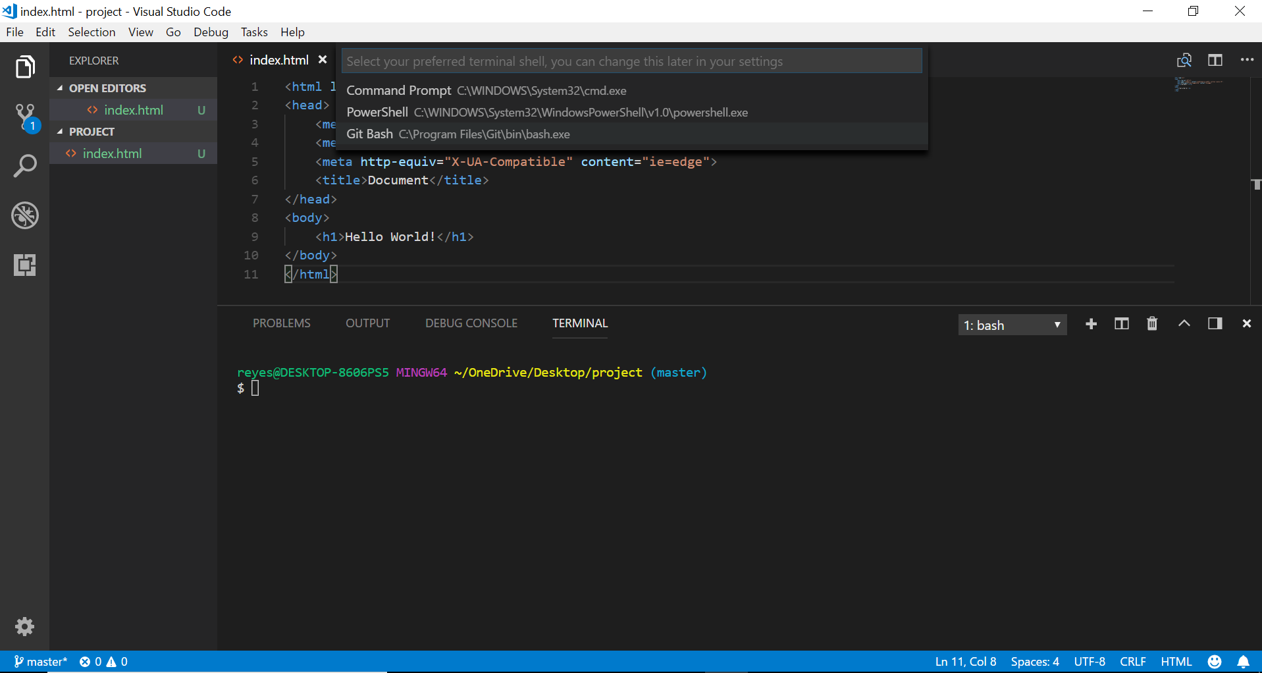Select the Terminal panel tab
This screenshot has height=673, width=1262.
point(580,323)
